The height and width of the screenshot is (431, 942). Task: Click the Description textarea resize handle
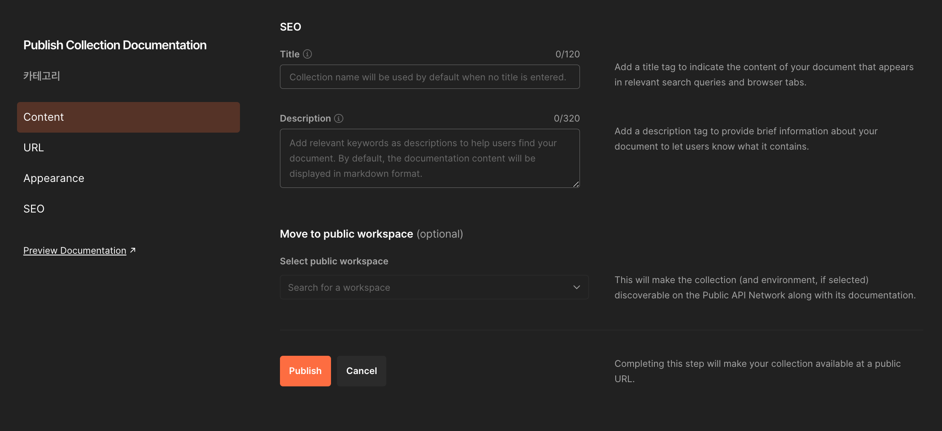(576, 184)
